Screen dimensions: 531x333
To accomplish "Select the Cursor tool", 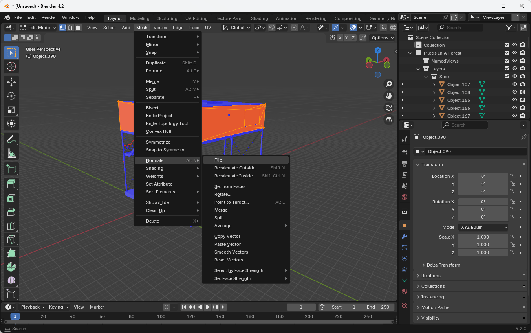I will tap(11, 66).
